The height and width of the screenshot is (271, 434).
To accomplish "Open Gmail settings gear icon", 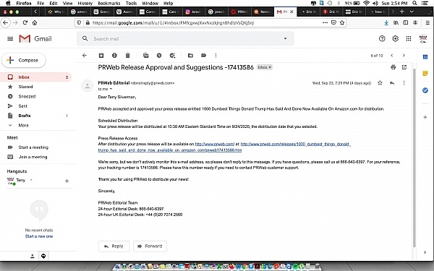I will tap(395, 39).
